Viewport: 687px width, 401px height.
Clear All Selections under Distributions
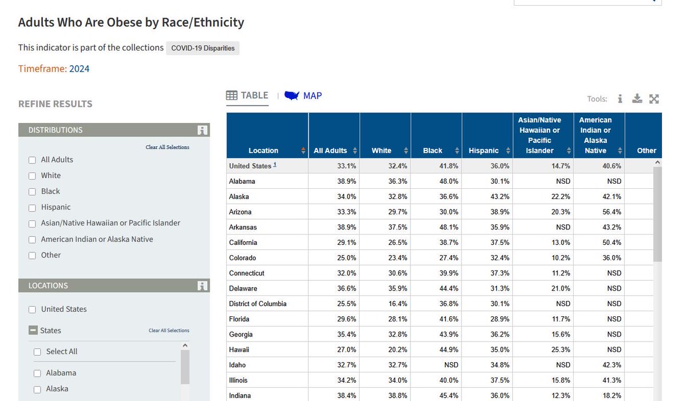167,147
